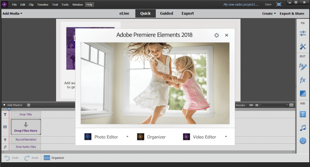Open the Graphics smiley face icon
This screenshot has width=310, height=167.
[x=303, y=141]
